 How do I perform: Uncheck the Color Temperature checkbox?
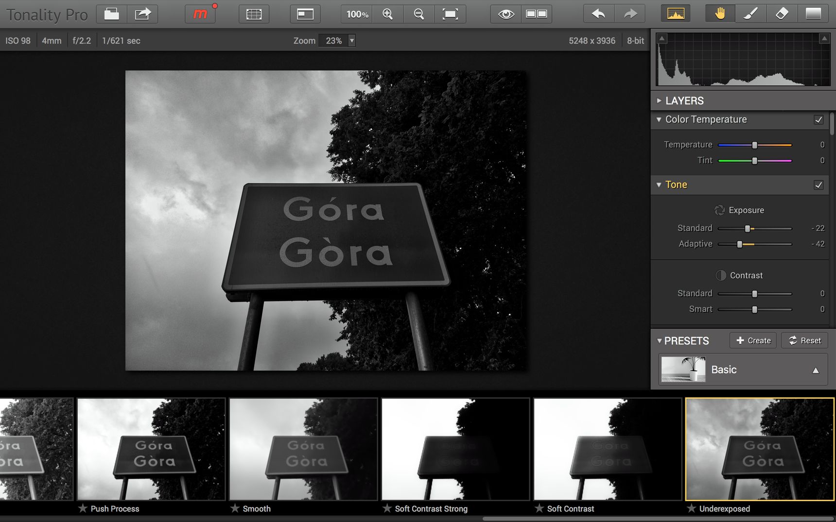pyautogui.click(x=819, y=119)
